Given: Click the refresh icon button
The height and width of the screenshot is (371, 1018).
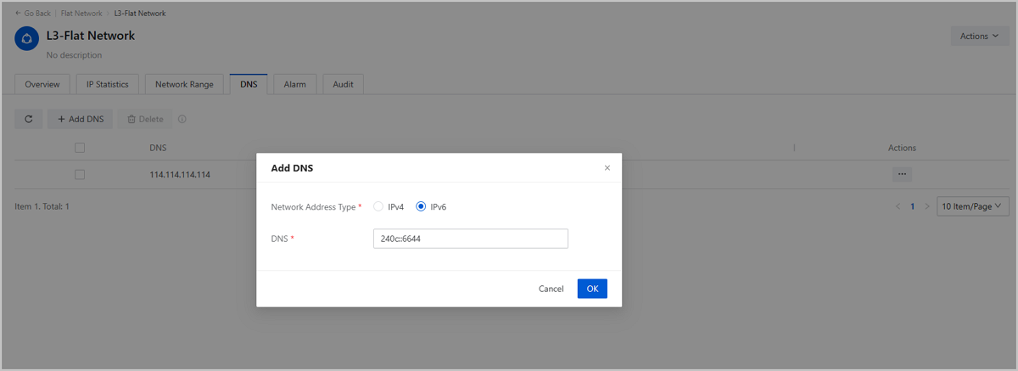Looking at the screenshot, I should pos(28,120).
